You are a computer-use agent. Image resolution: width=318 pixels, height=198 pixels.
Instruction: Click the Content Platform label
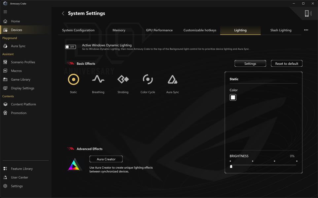(x=23, y=104)
